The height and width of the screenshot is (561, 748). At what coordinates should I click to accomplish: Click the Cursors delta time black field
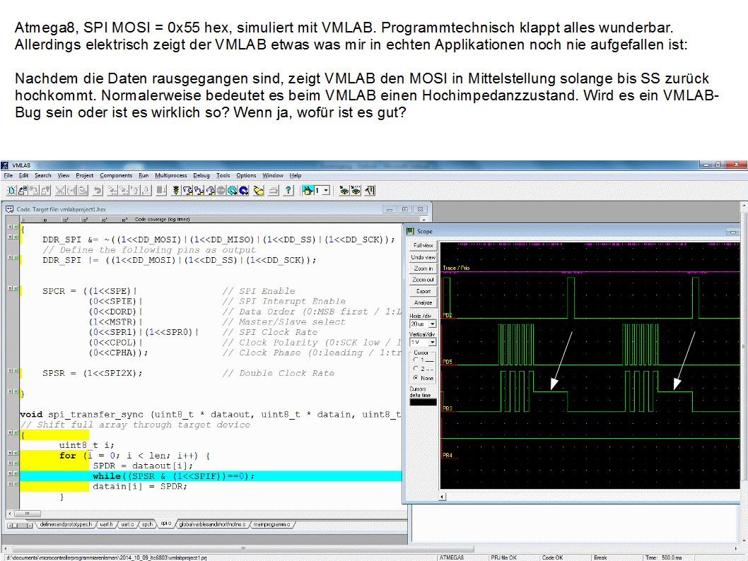pyautogui.click(x=423, y=402)
